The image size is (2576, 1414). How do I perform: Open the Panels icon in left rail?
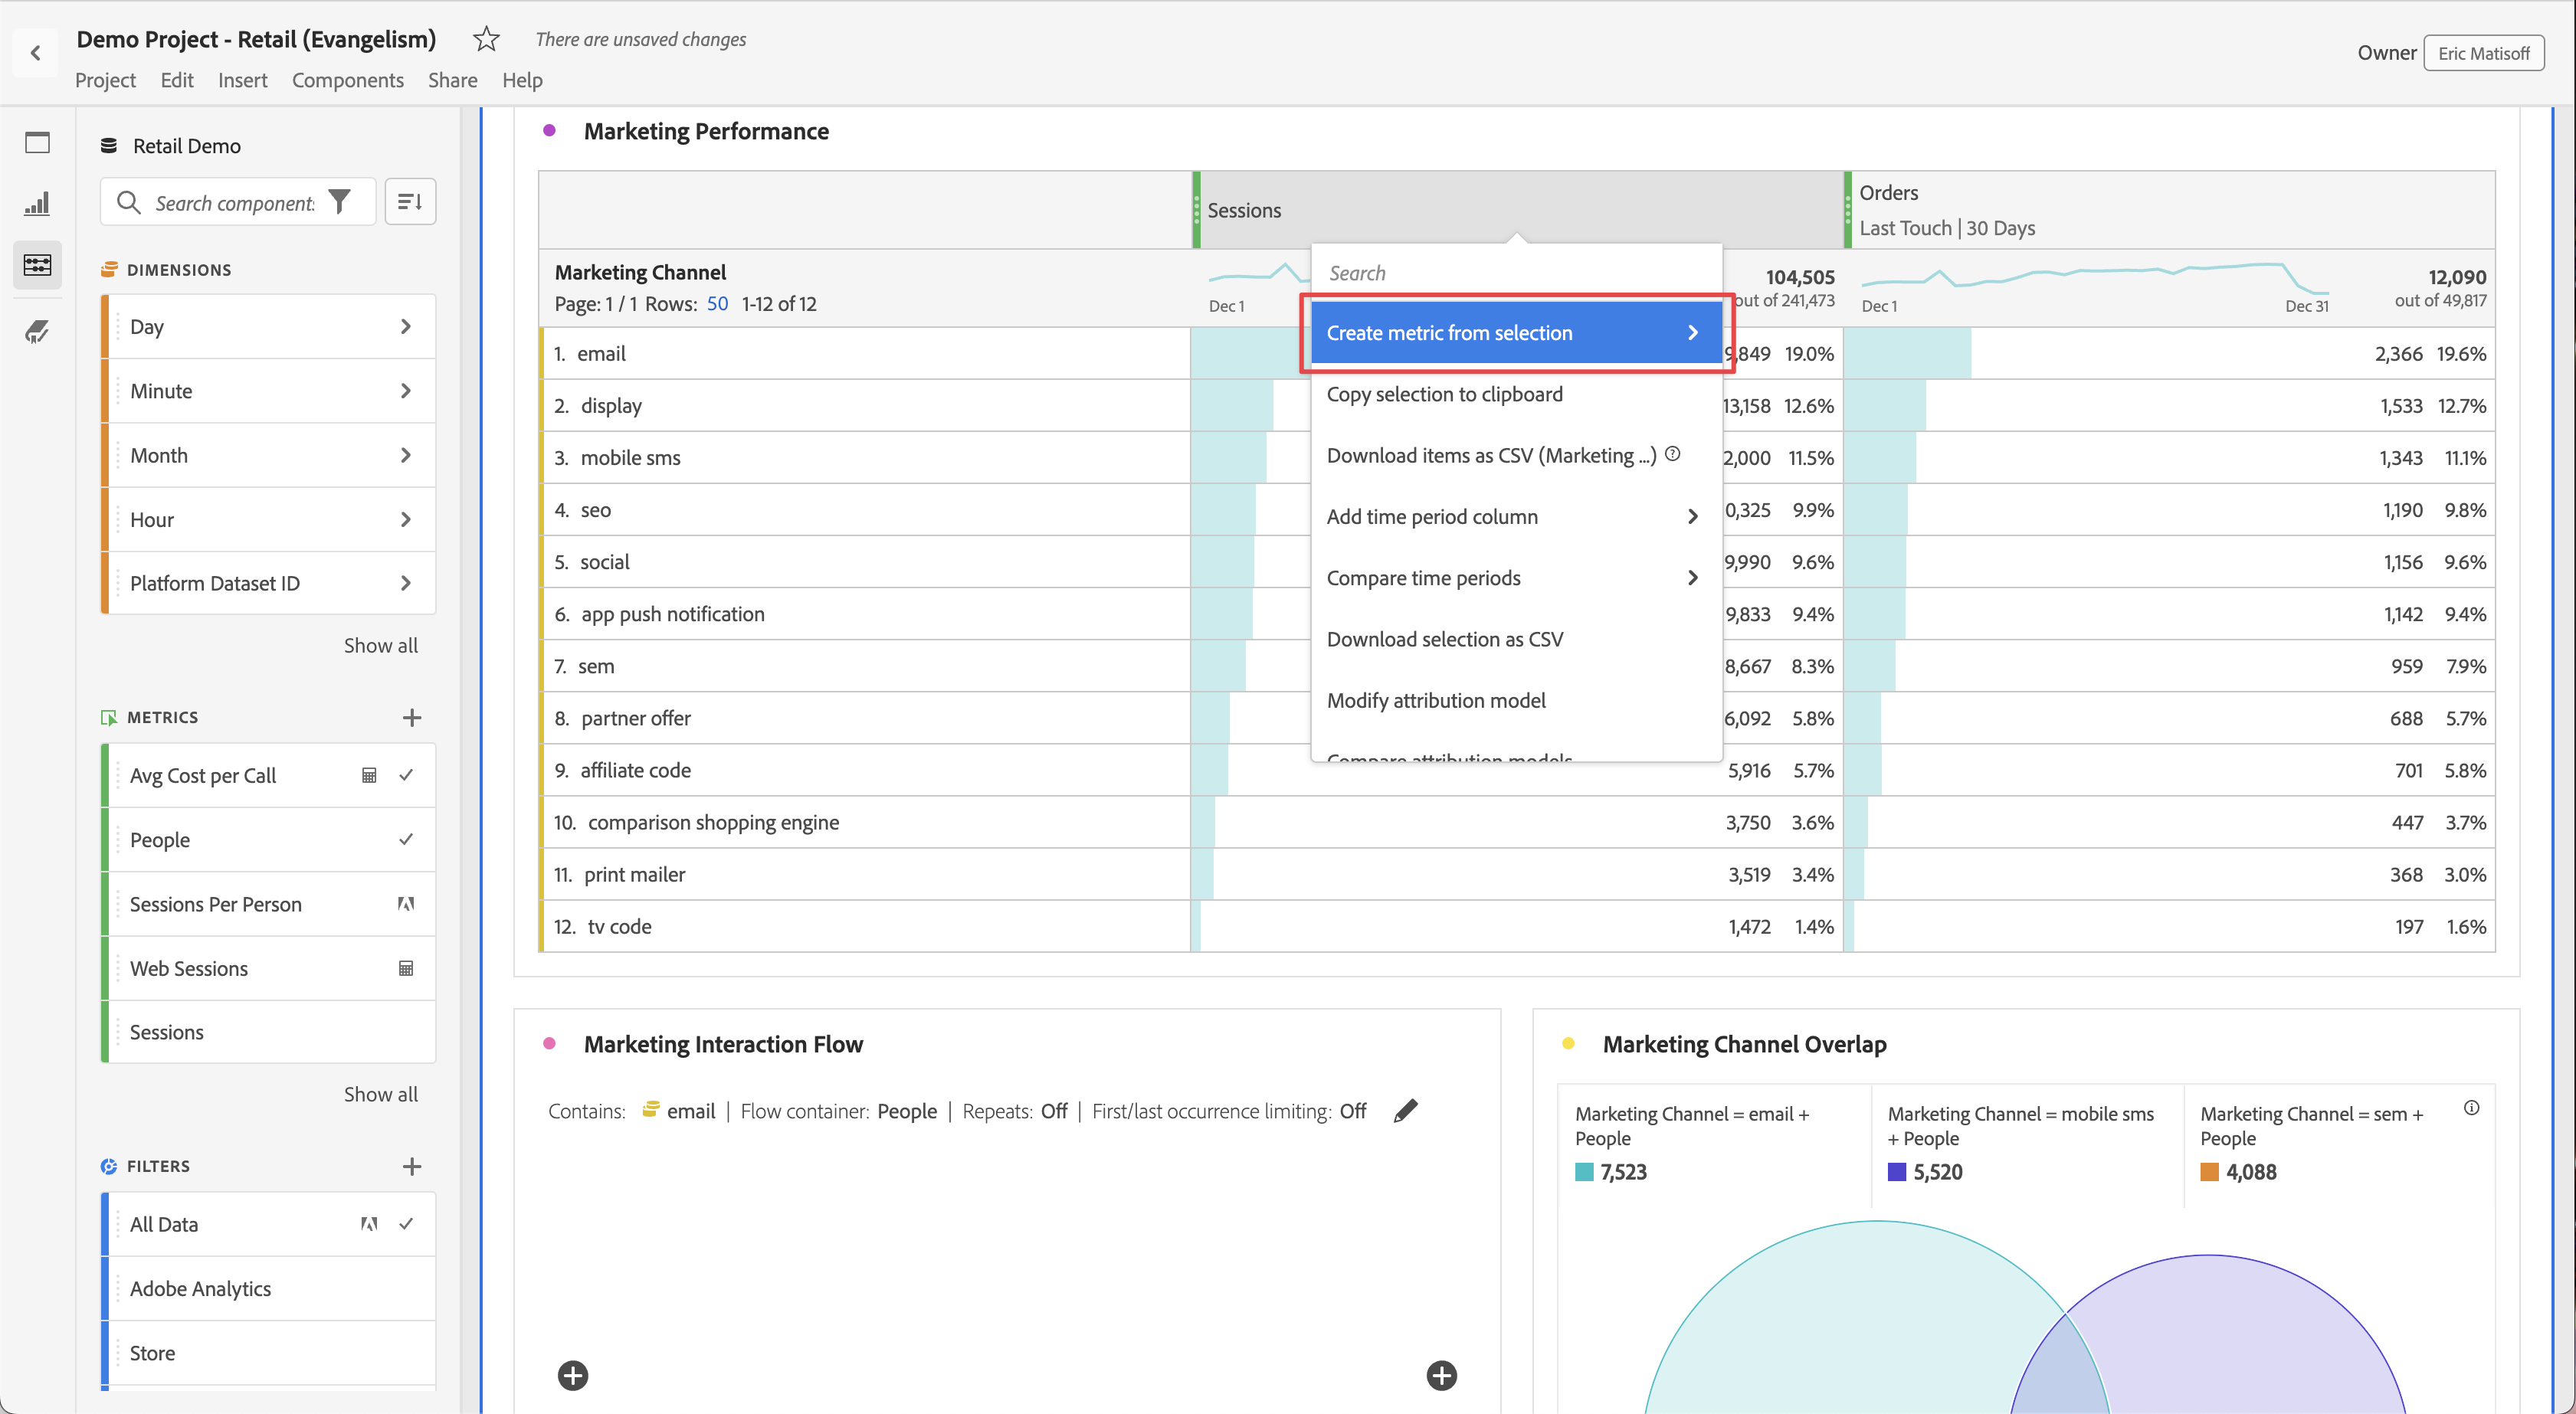[37, 143]
